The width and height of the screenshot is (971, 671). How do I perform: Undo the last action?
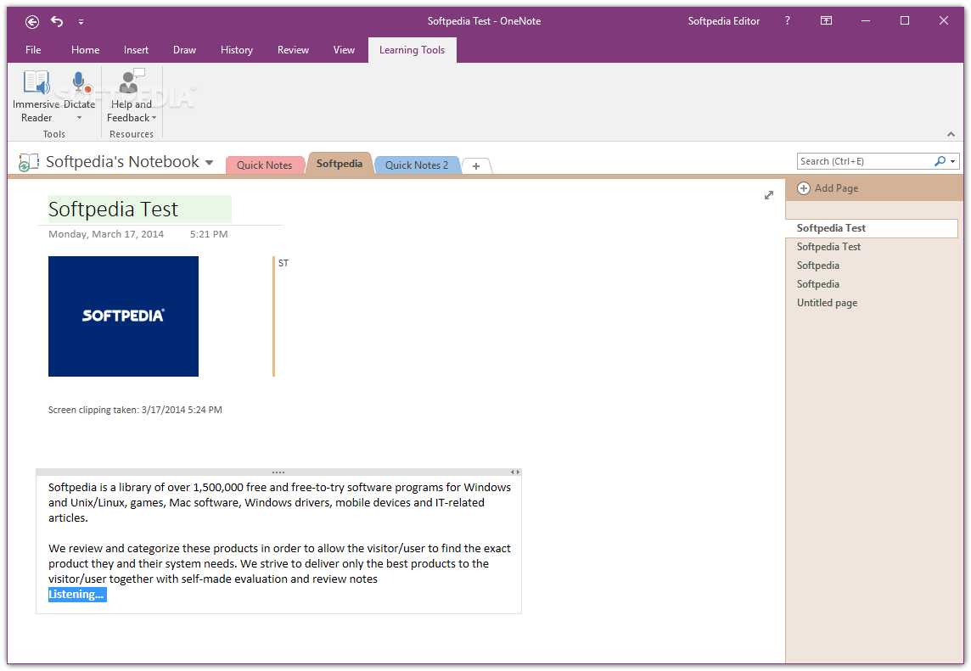point(57,22)
